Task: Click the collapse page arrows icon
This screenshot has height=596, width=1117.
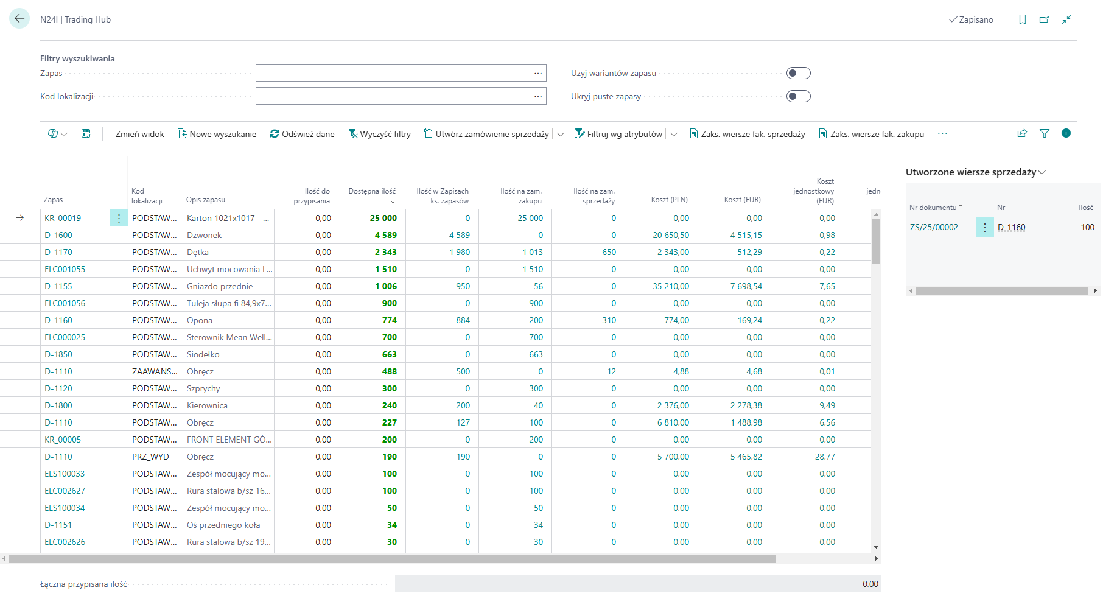Action: click(x=1066, y=19)
